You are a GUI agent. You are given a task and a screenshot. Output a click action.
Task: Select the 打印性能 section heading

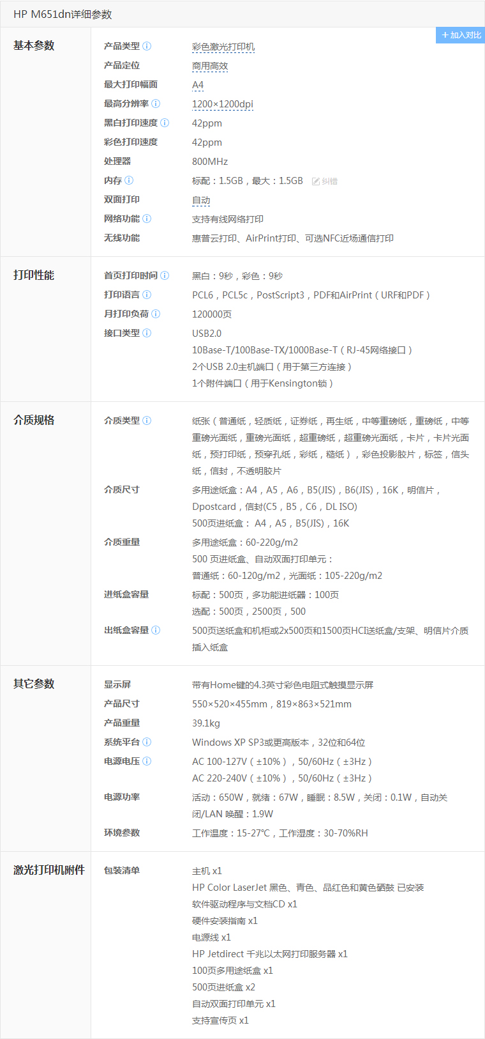pyautogui.click(x=34, y=275)
